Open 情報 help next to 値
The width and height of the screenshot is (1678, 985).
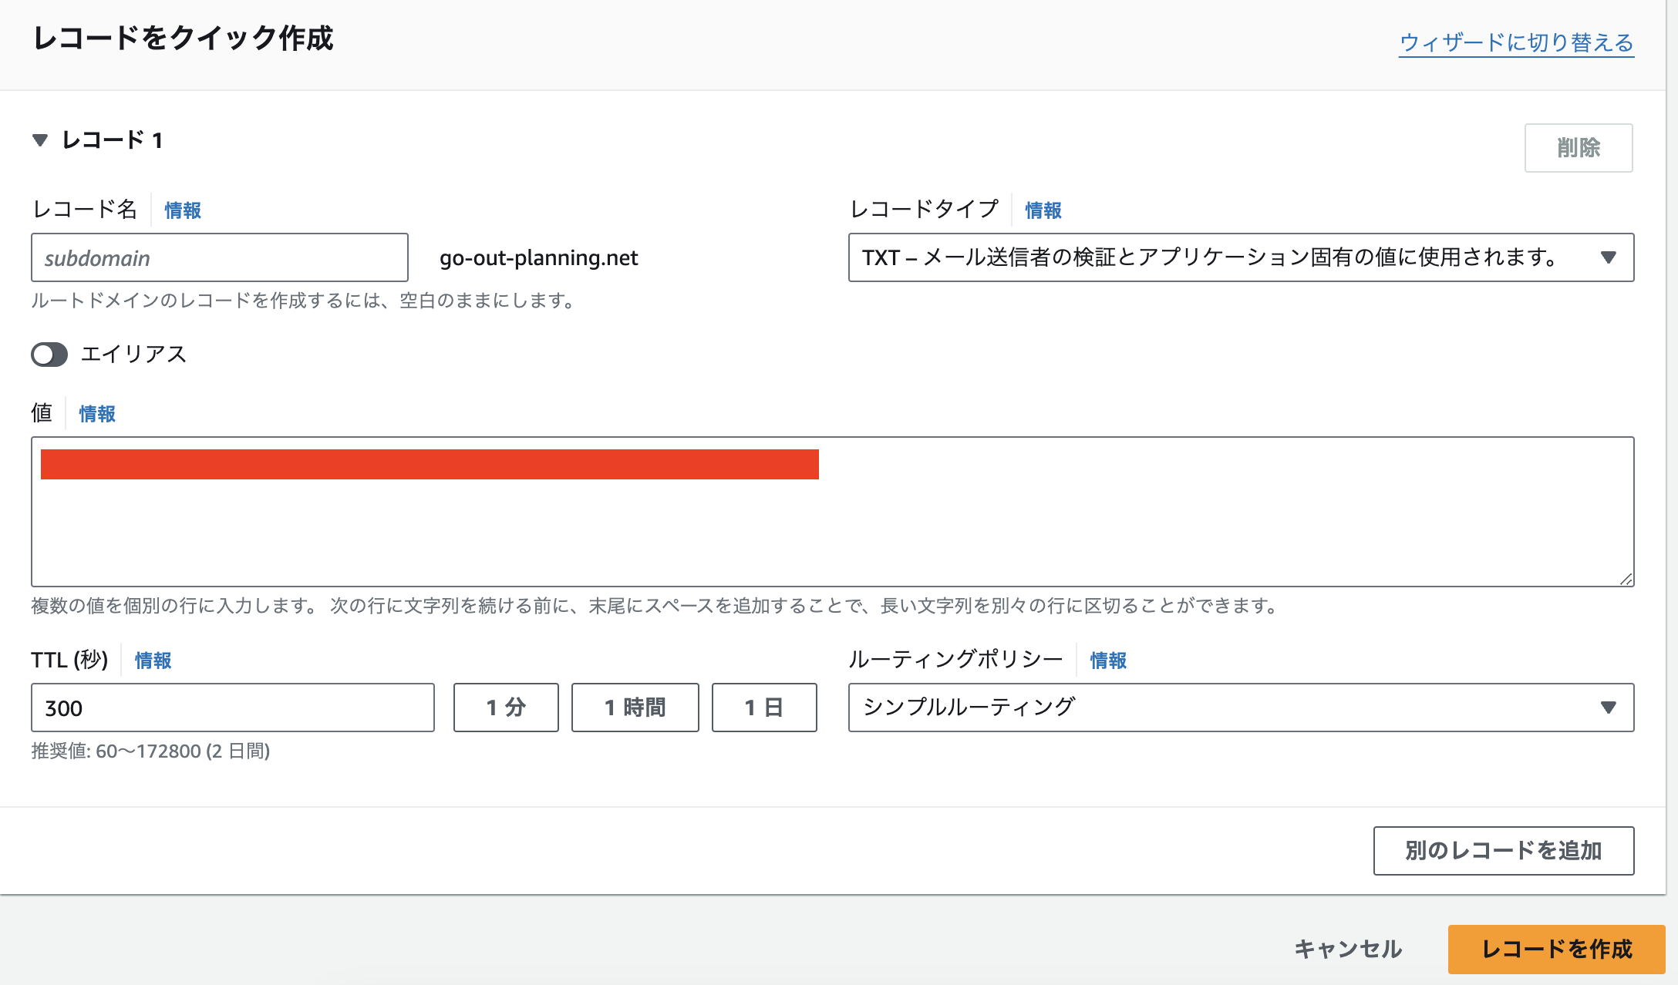tap(96, 414)
